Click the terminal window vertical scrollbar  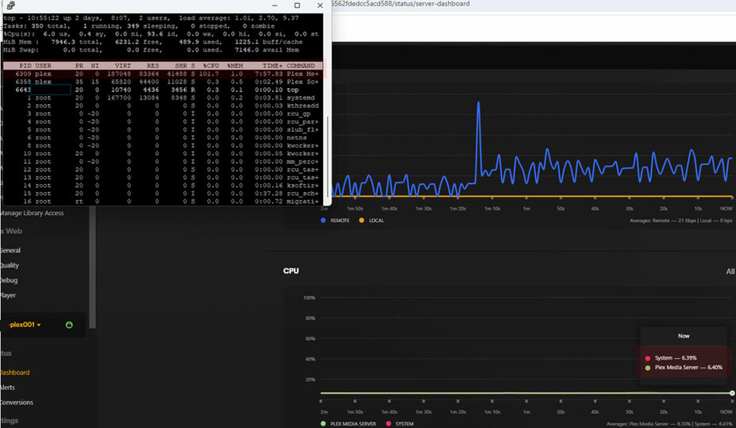(x=327, y=155)
